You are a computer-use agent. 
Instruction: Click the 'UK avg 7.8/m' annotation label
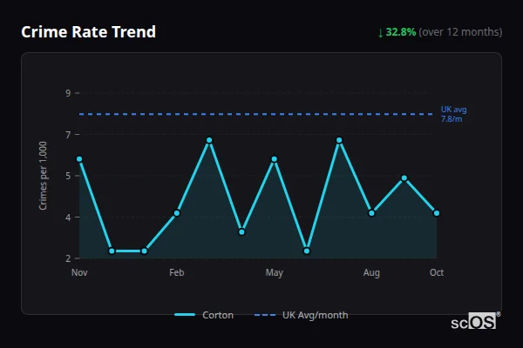[453, 114]
